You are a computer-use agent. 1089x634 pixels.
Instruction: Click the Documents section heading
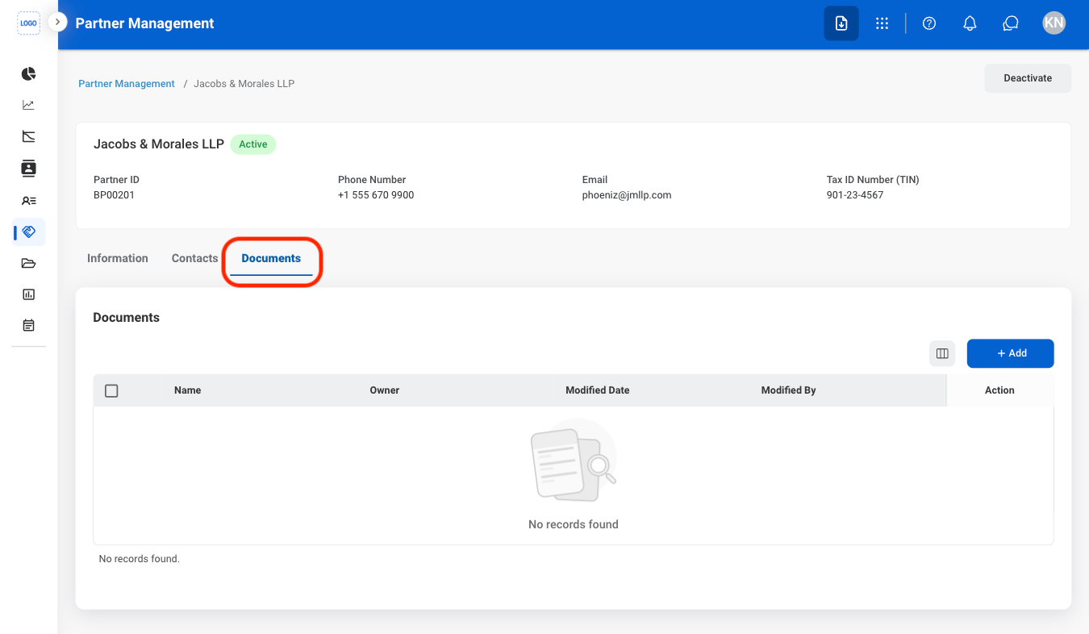point(126,318)
